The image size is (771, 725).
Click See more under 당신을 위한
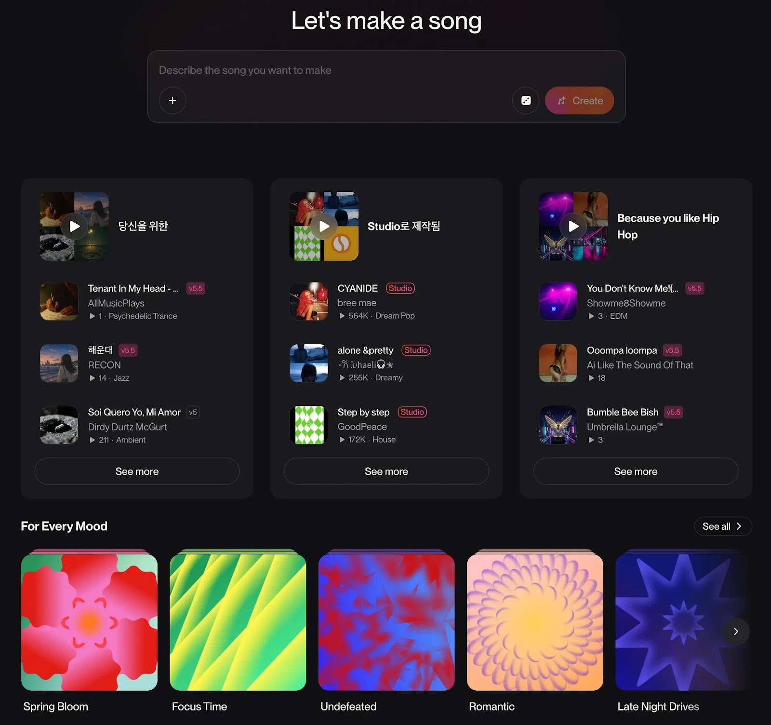pos(137,471)
